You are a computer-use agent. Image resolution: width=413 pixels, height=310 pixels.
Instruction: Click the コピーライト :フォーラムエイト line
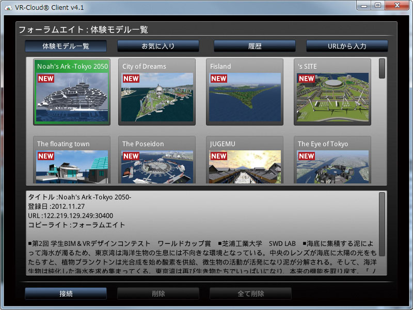[76, 225]
